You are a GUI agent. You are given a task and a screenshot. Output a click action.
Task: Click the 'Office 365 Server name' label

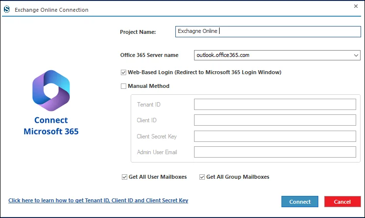tap(149, 55)
